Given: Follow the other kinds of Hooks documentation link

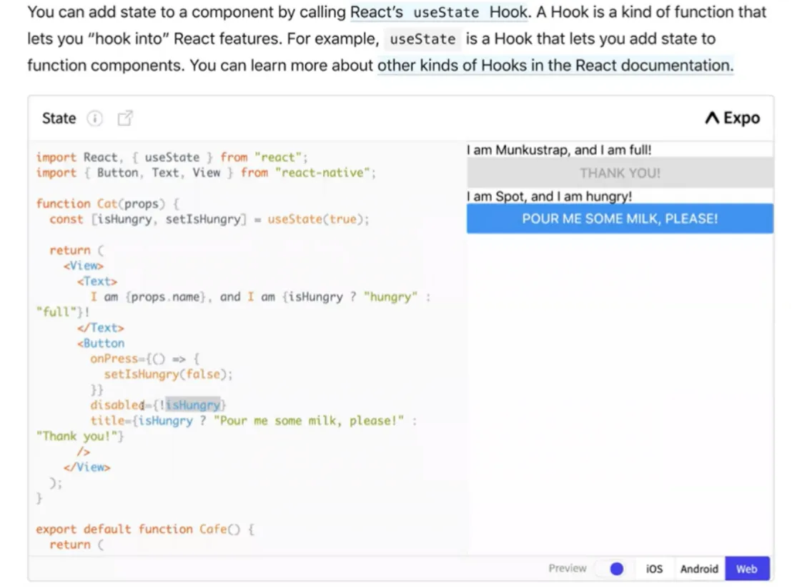Looking at the screenshot, I should coord(555,66).
